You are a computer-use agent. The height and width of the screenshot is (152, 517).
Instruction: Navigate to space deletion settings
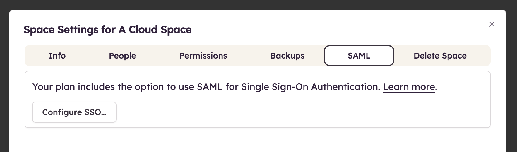pos(440,56)
